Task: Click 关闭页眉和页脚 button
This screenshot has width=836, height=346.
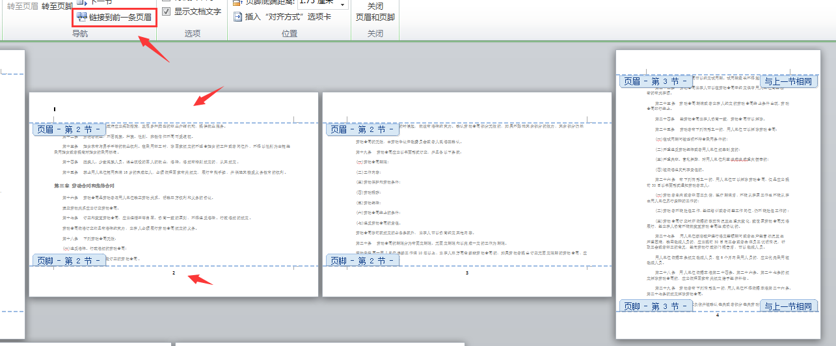Action: [375, 12]
